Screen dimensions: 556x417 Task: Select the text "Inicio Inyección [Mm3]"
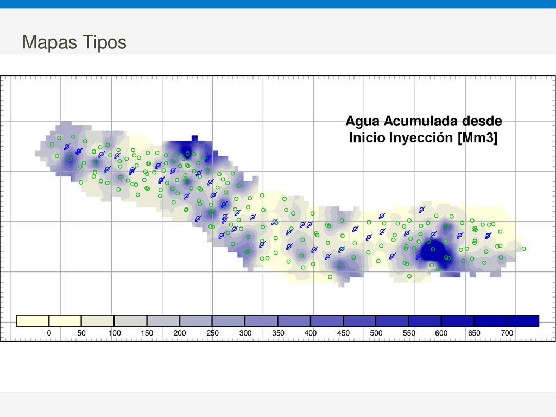[424, 137]
